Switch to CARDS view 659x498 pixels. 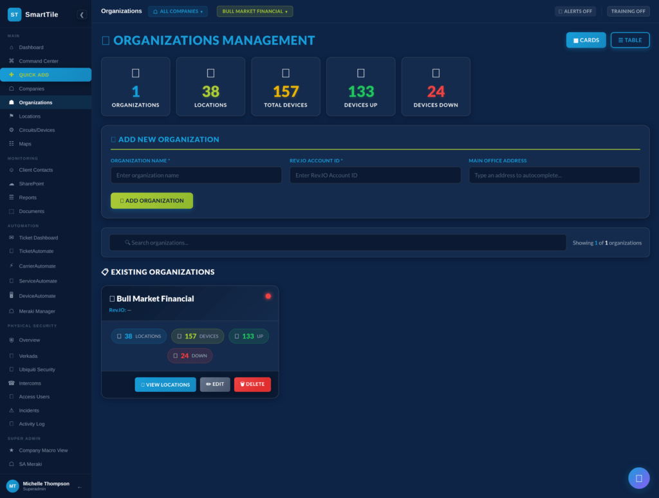[586, 40]
